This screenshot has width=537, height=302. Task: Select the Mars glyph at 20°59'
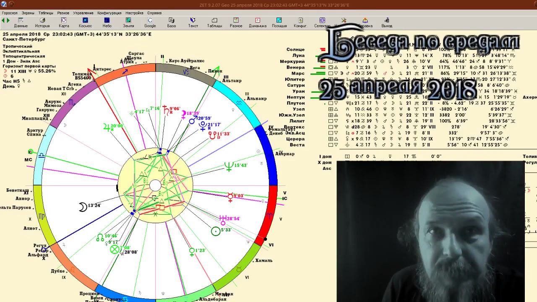pyautogui.click(x=193, y=120)
